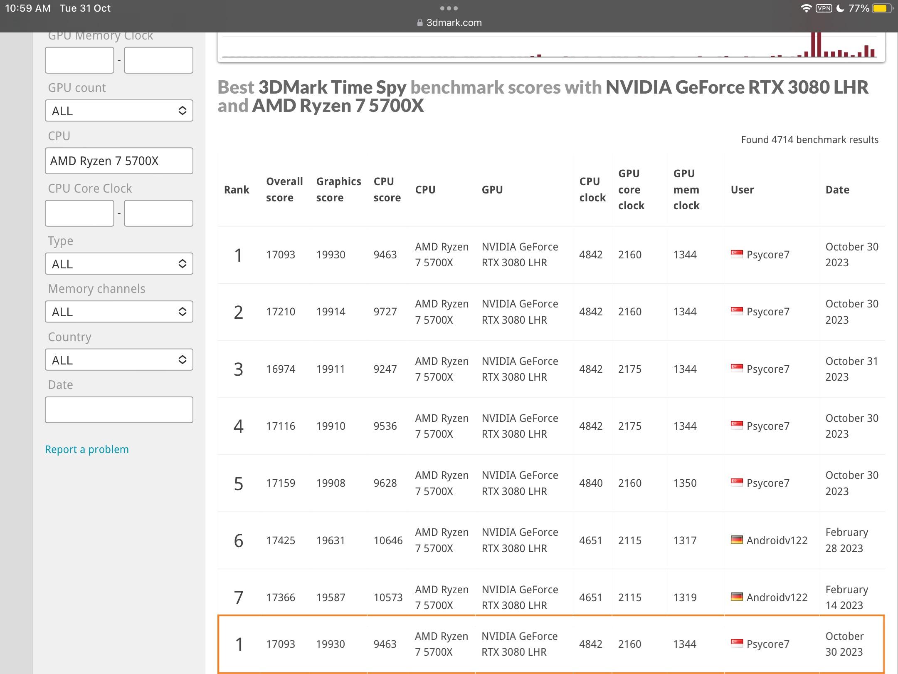Screen dimensions: 898x674
Task: Click graphics score 19914
Action: 331,312
